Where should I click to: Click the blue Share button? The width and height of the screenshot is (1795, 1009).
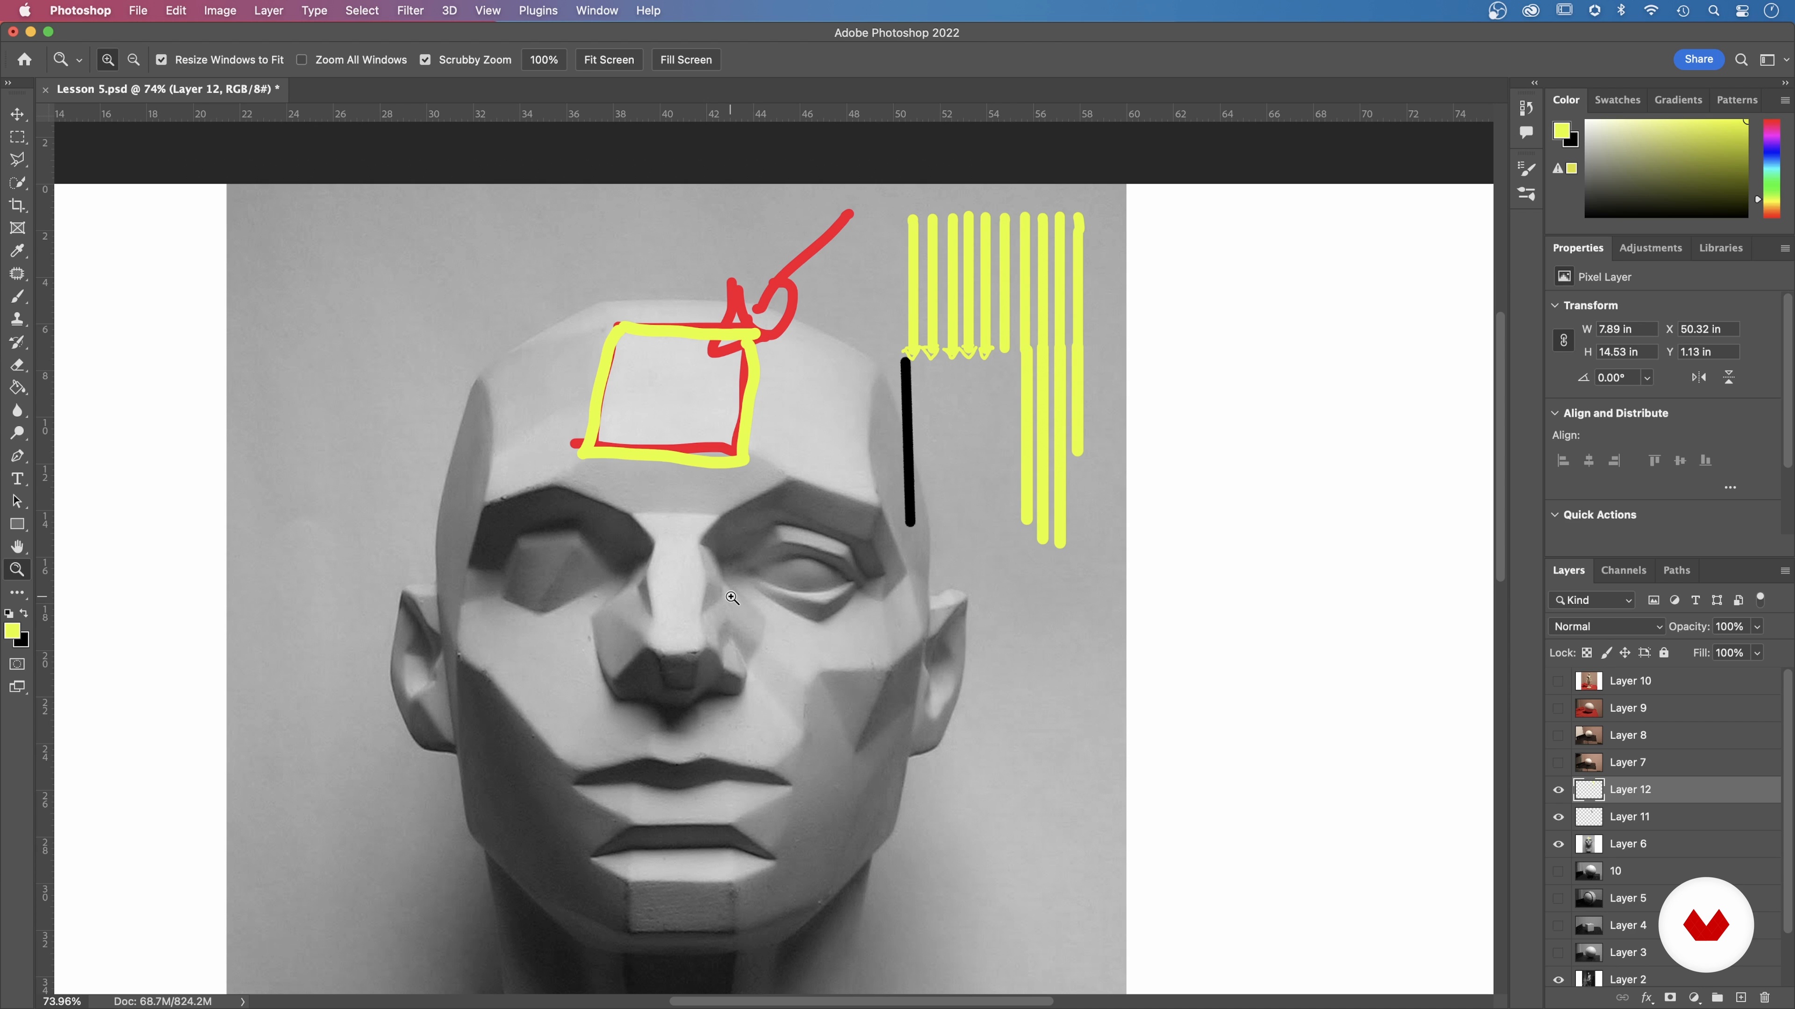point(1698,59)
